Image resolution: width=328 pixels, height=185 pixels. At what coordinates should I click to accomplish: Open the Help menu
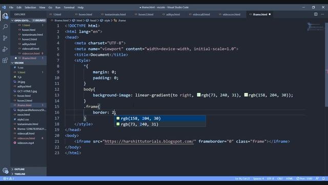80,7
